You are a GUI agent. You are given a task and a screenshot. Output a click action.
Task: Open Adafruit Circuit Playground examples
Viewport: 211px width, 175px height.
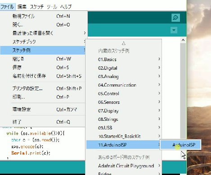pyautogui.click(x=124, y=166)
